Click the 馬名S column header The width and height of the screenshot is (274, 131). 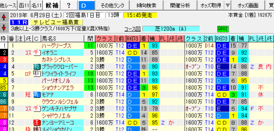tap(62, 39)
